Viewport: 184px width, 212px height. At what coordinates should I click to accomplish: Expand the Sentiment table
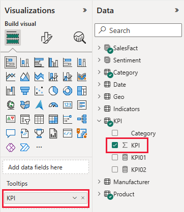pos(99,60)
